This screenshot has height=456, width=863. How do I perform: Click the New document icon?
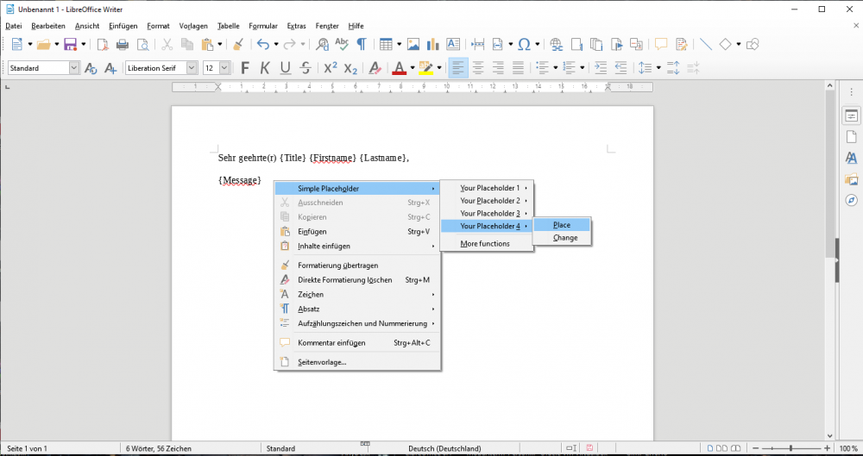coord(17,45)
